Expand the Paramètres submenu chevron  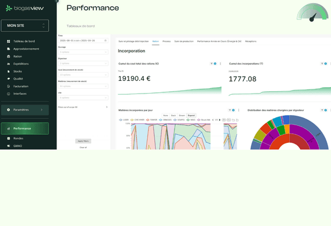(x=41, y=110)
